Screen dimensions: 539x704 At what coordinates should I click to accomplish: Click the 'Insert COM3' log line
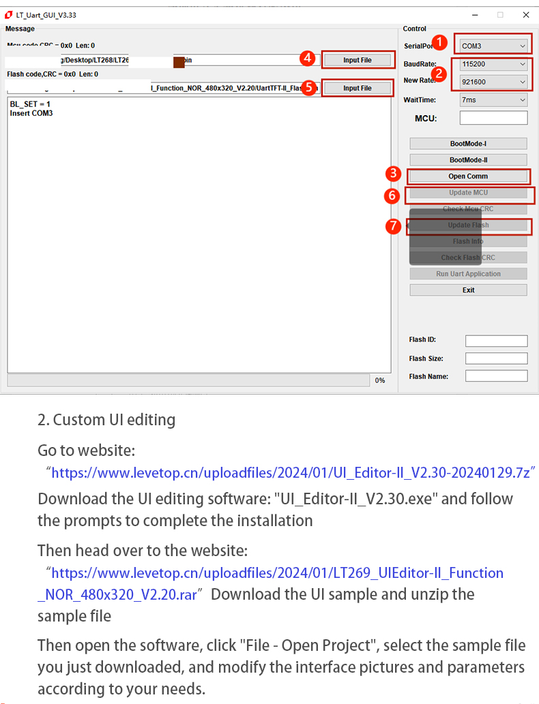pos(31,113)
